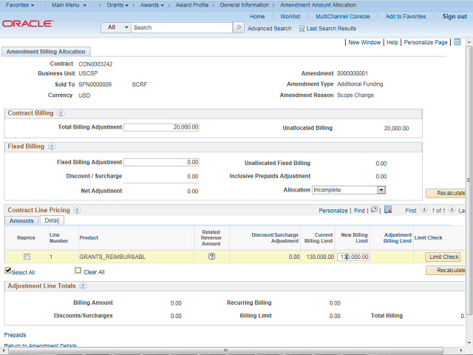Click Contract Line Pricing help icon
Image resolution: width=473 pixels, height=355 pixels.
tap(77, 210)
